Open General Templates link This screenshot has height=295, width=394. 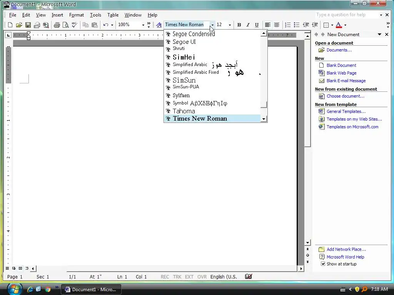(346, 111)
